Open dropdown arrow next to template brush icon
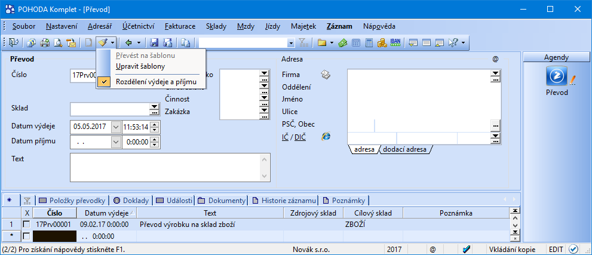Screen dimensions: 592x255 click(x=112, y=42)
